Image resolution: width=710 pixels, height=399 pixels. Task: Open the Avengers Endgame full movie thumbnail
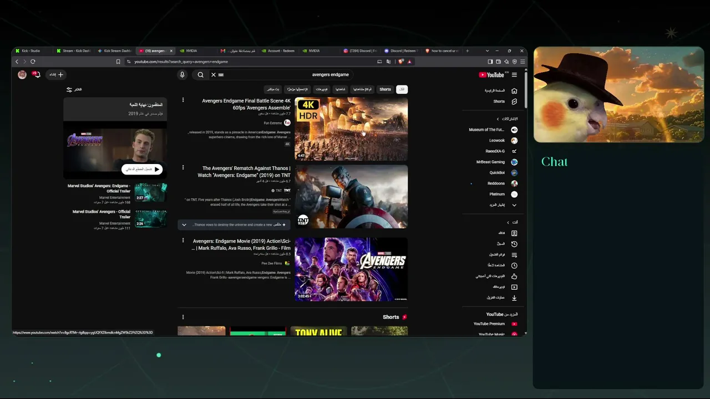point(351,269)
